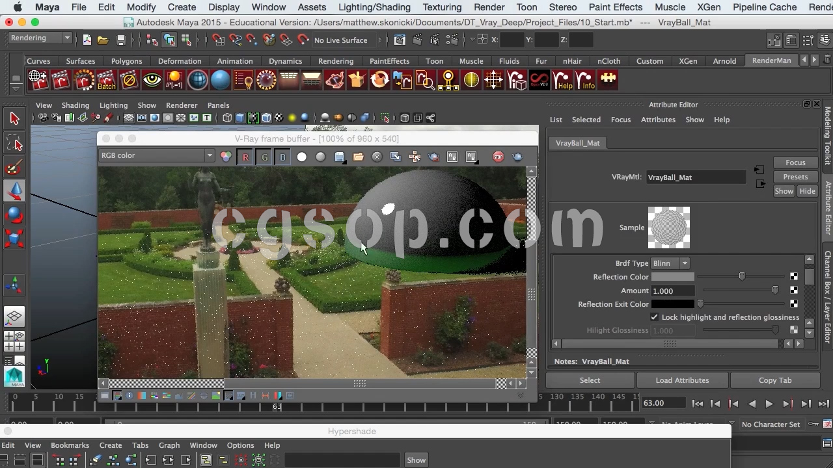Click the Copy Tab button
The width and height of the screenshot is (833, 468).
coord(775,380)
